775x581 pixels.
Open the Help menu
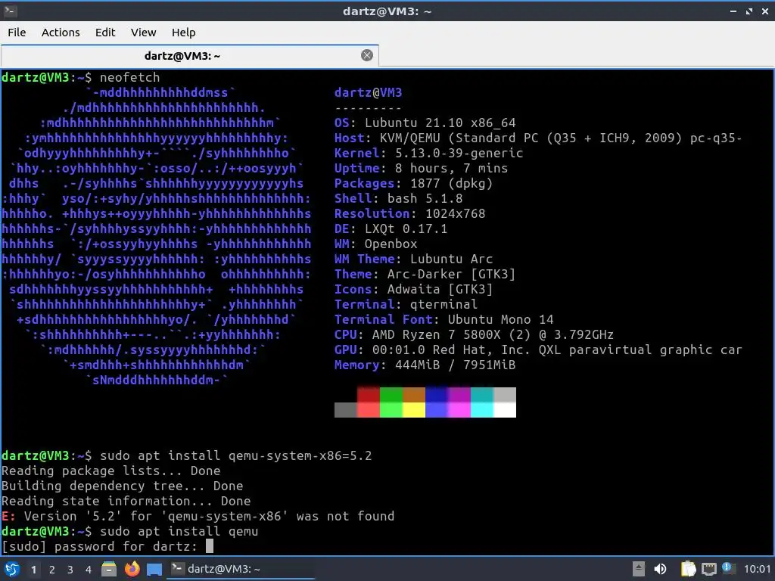click(x=183, y=33)
